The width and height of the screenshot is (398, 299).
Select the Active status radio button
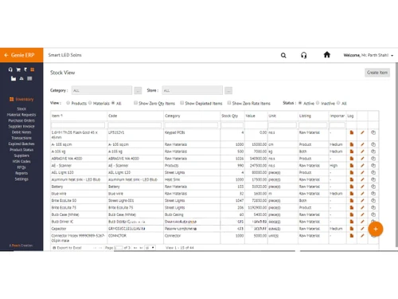click(x=300, y=103)
